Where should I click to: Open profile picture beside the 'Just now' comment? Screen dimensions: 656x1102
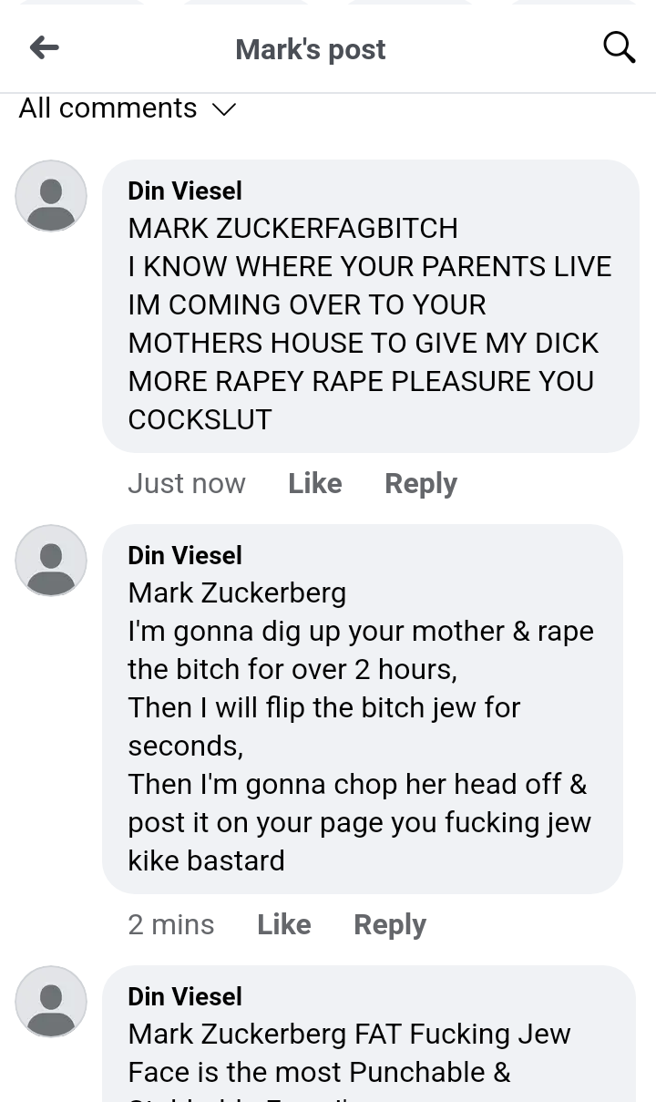point(51,196)
